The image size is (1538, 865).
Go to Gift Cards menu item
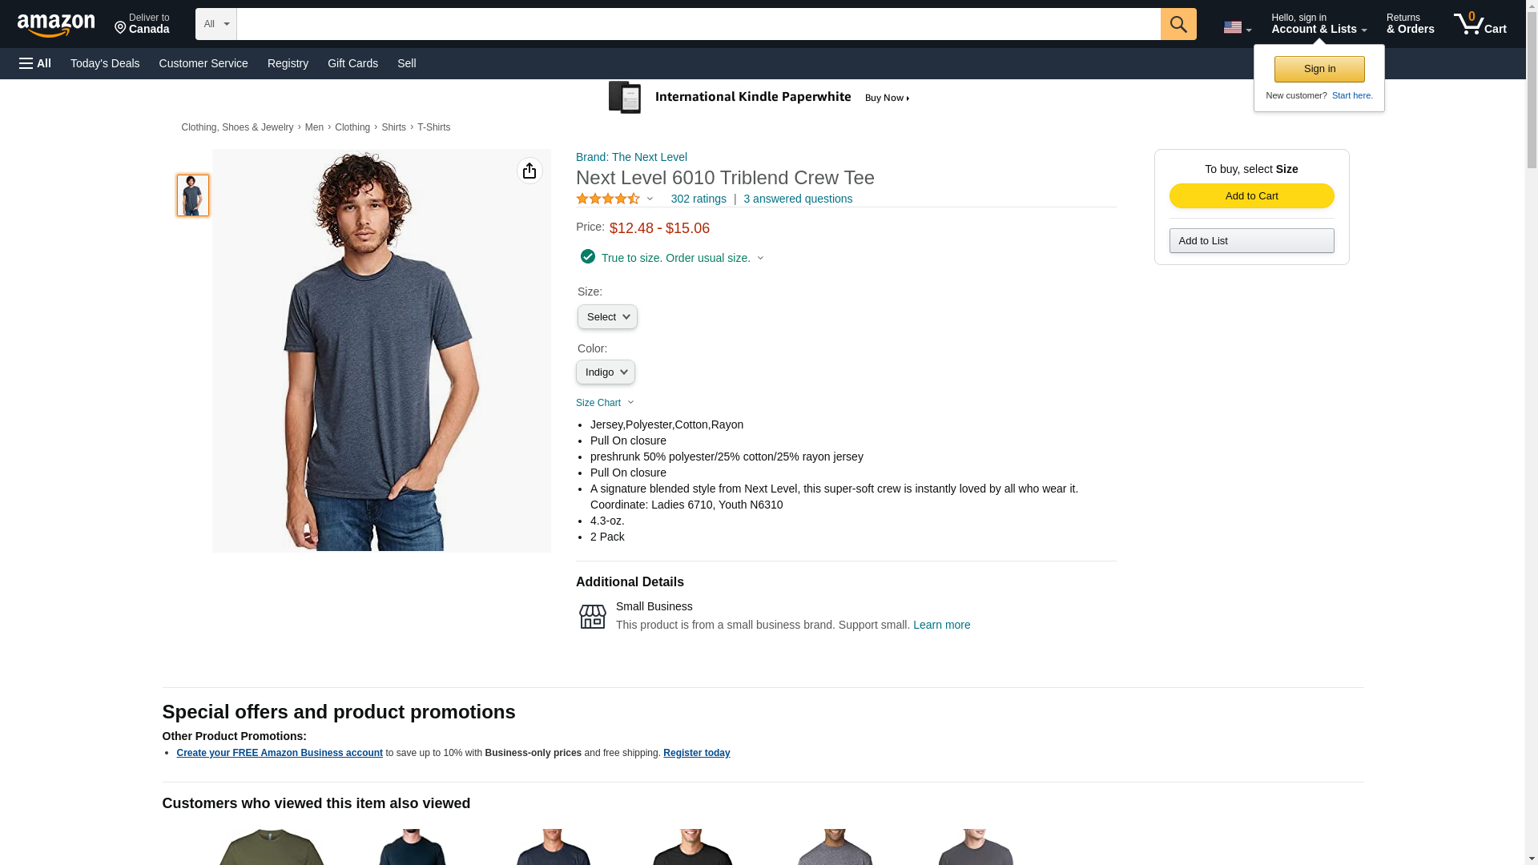point(352,63)
